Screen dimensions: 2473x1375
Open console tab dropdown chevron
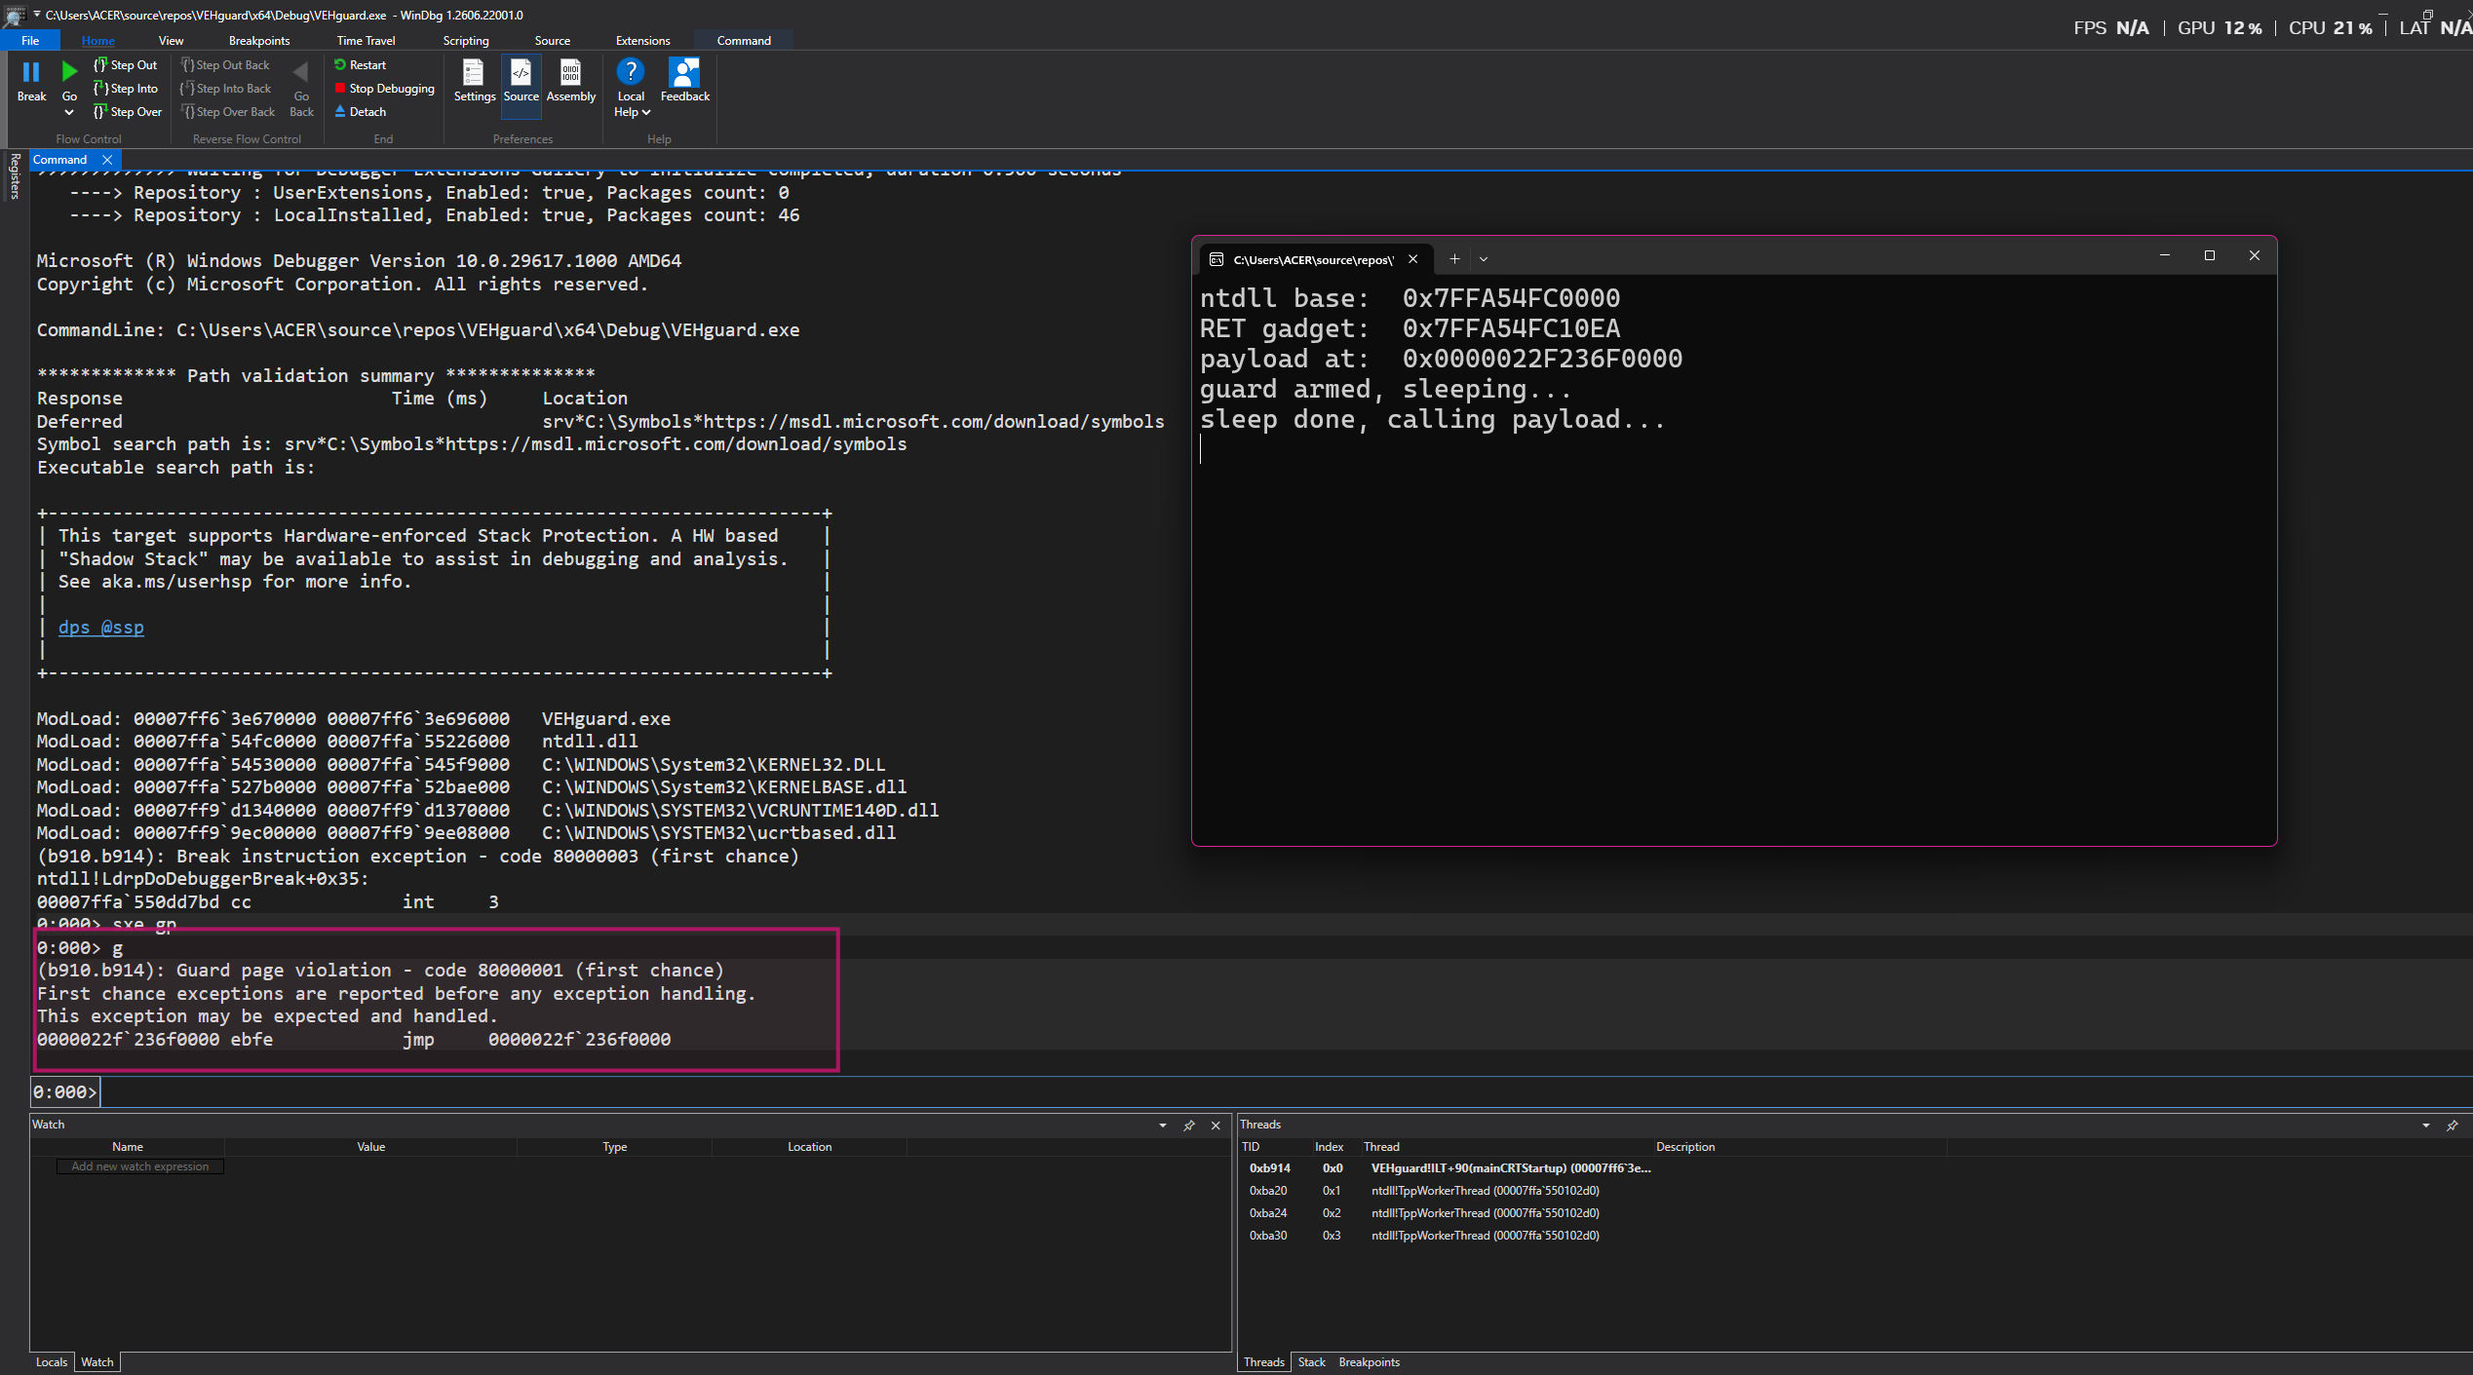click(x=1483, y=259)
